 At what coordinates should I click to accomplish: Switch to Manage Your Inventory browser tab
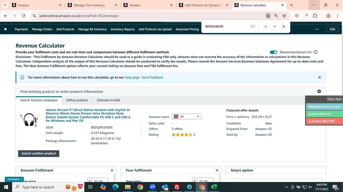pyautogui.click(x=92, y=5)
